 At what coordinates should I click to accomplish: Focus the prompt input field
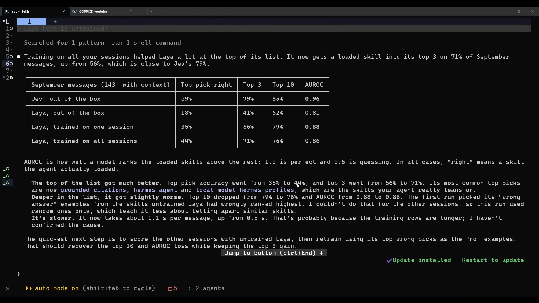pyautogui.click(x=274, y=274)
